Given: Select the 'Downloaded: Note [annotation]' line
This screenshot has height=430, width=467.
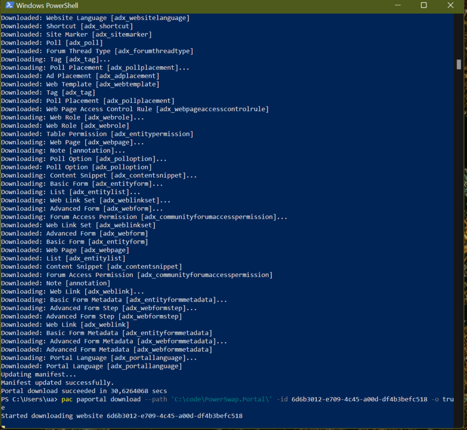Looking at the screenshot, I should pyautogui.click(x=56, y=283).
